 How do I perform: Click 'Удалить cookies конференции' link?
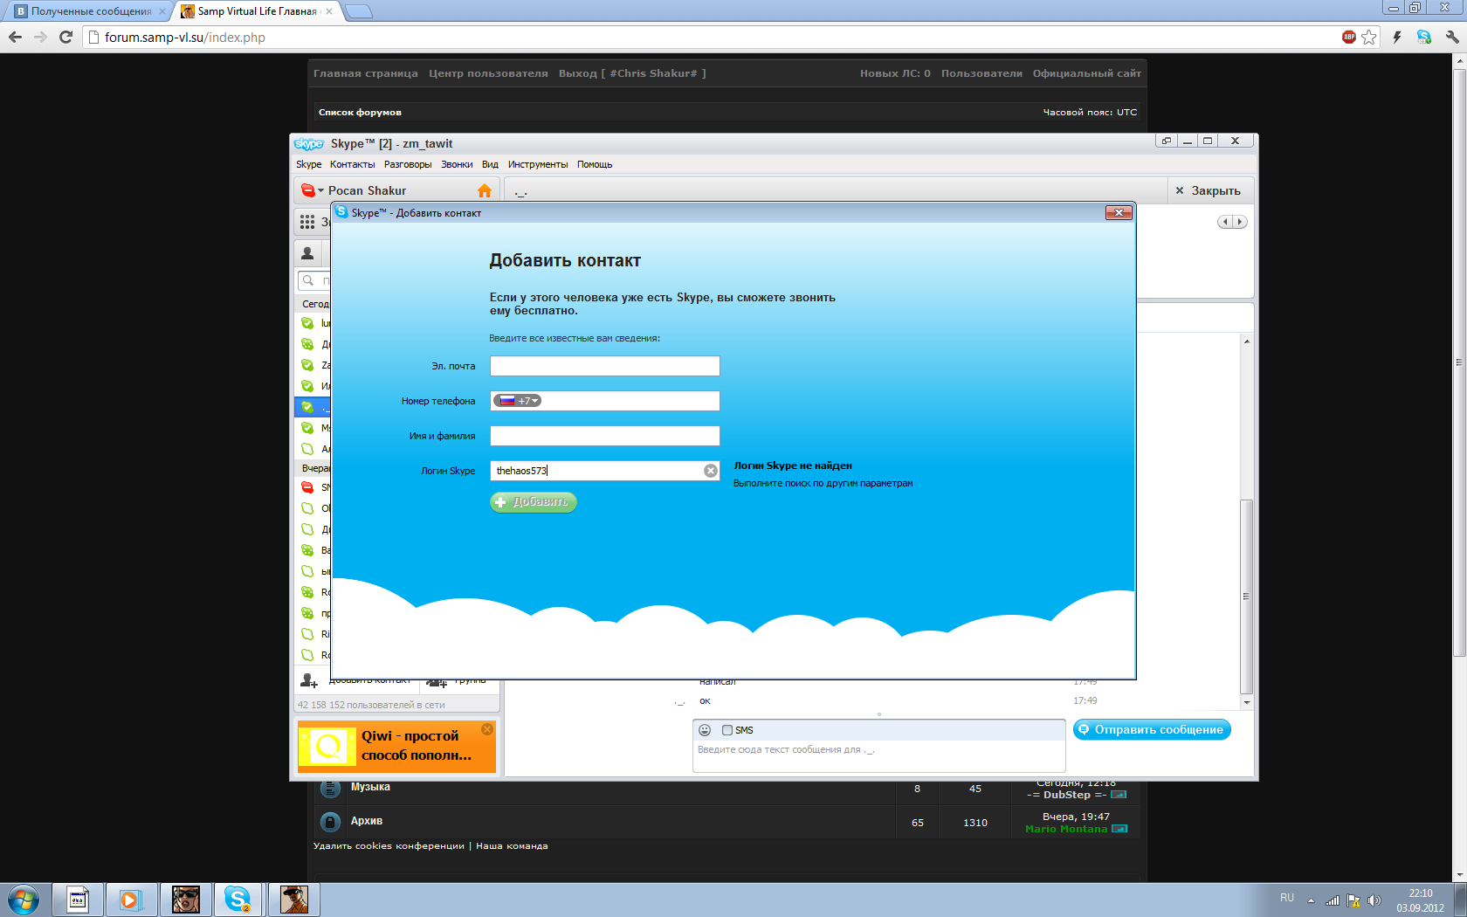(389, 845)
